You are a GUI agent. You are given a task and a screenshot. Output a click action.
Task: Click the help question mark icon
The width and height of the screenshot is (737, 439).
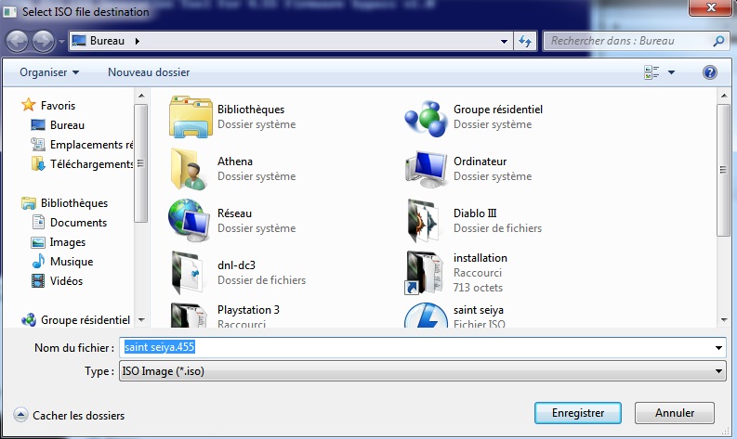[x=710, y=71]
